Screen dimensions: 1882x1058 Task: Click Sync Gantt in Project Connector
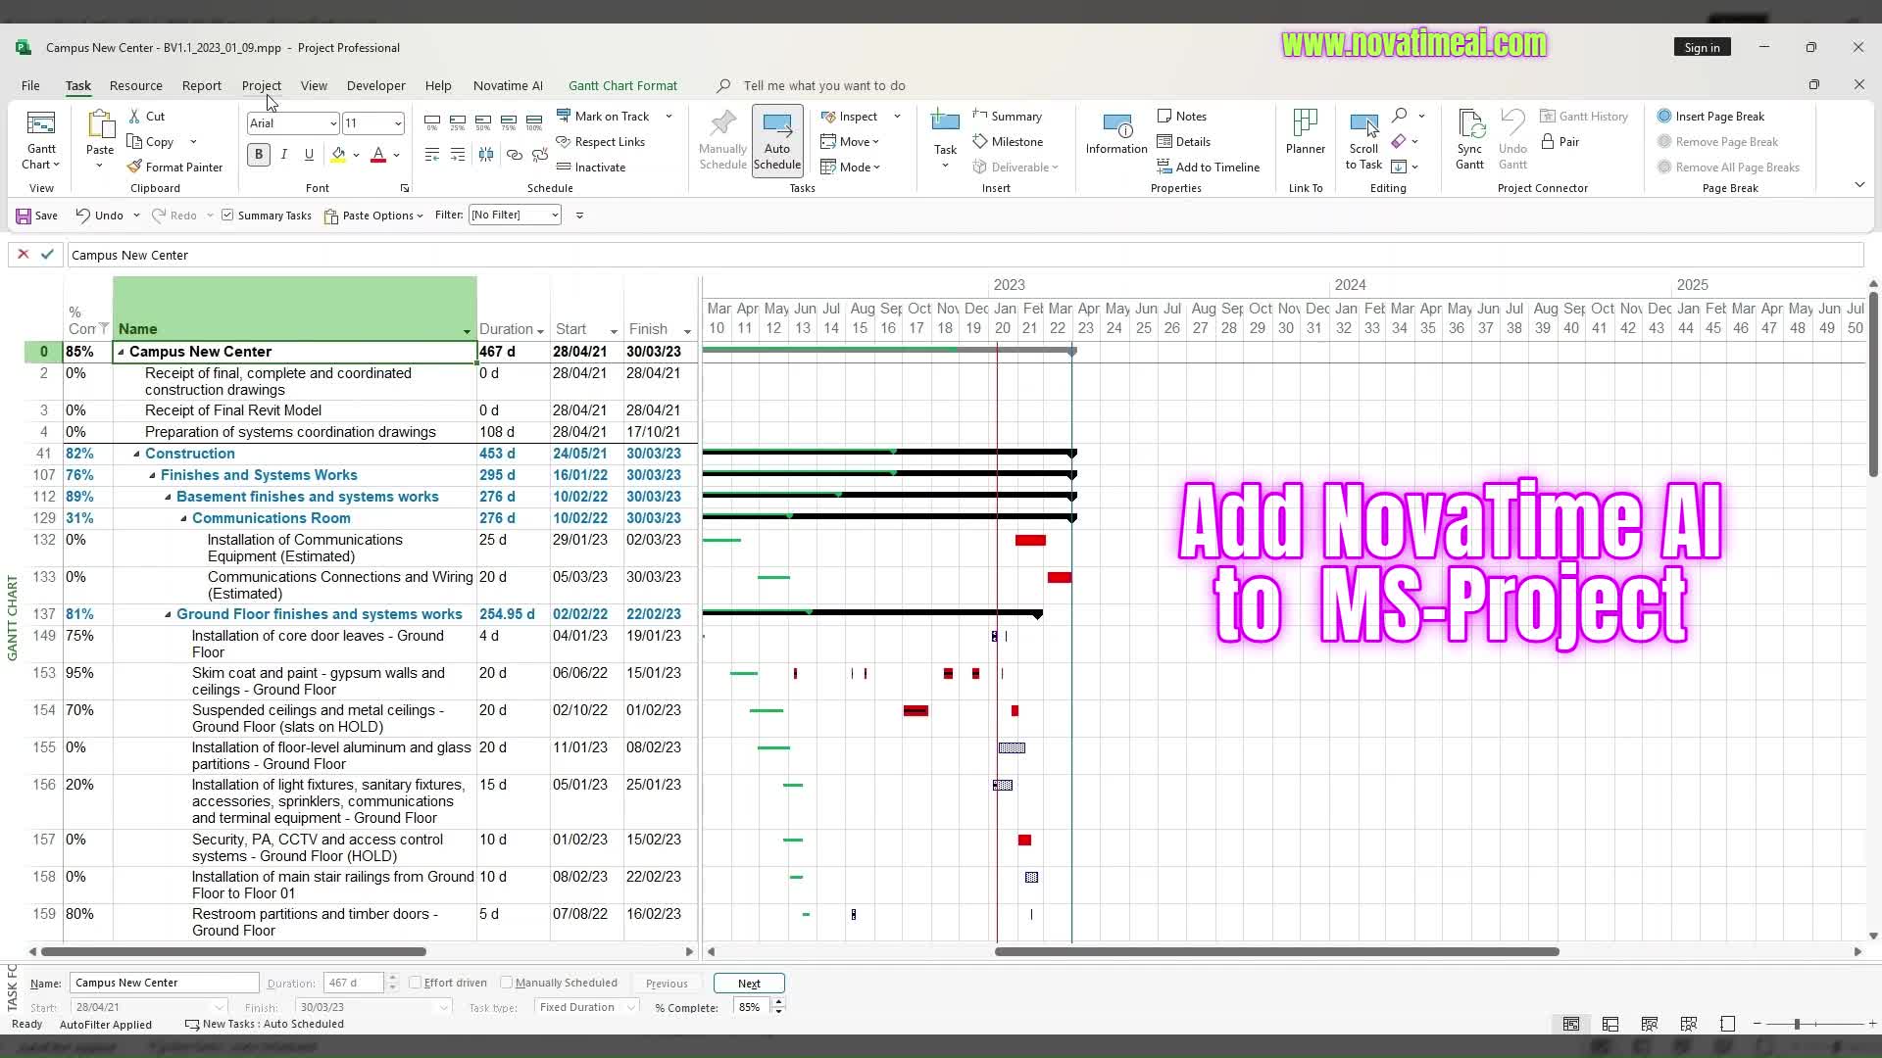click(x=1469, y=140)
